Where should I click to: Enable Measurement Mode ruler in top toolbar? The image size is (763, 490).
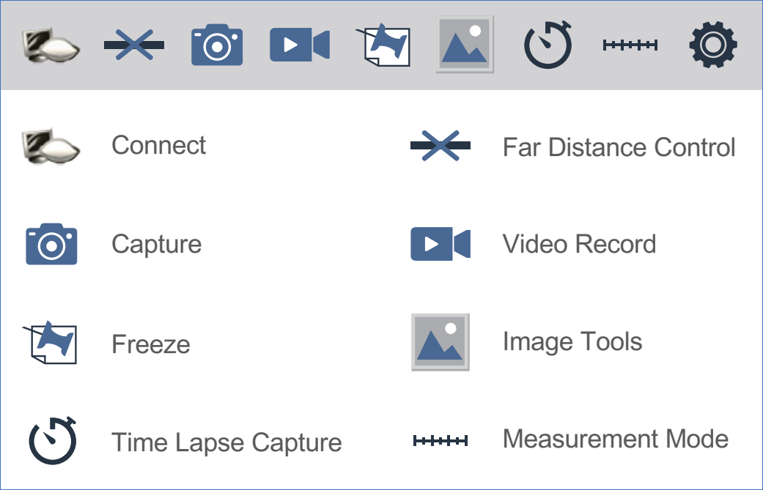point(630,45)
